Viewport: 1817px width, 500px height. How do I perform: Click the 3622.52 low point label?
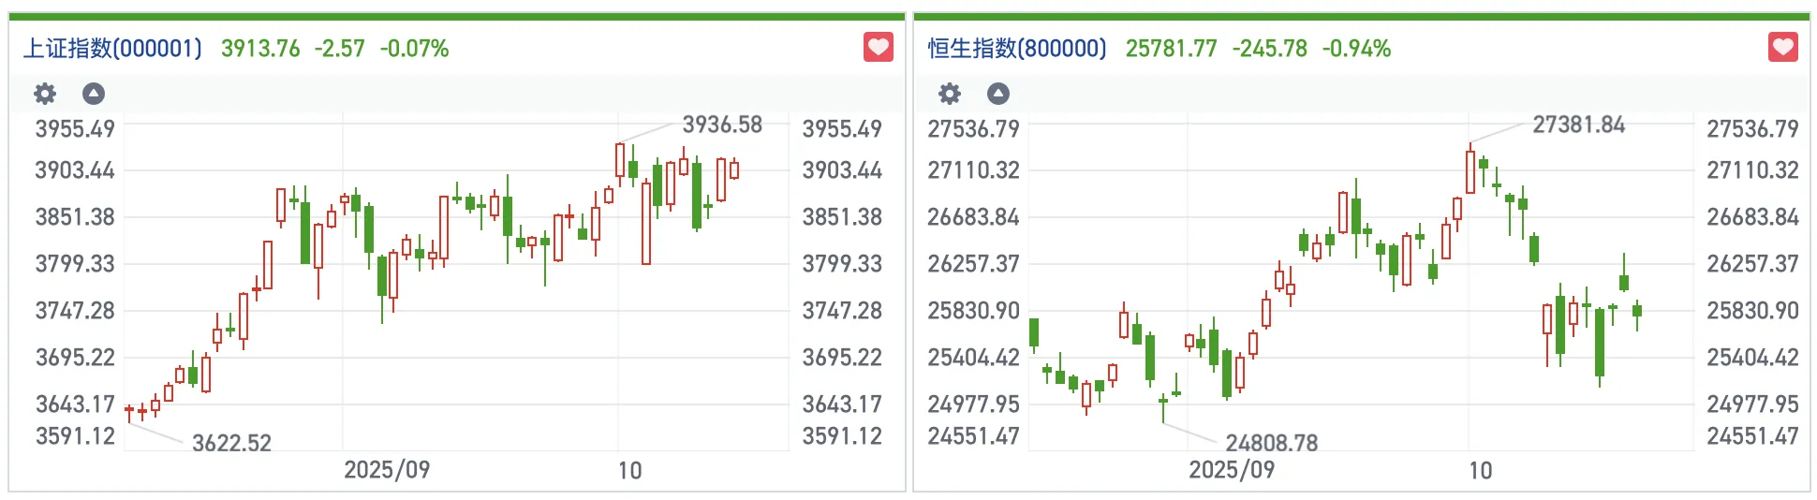[x=231, y=443]
